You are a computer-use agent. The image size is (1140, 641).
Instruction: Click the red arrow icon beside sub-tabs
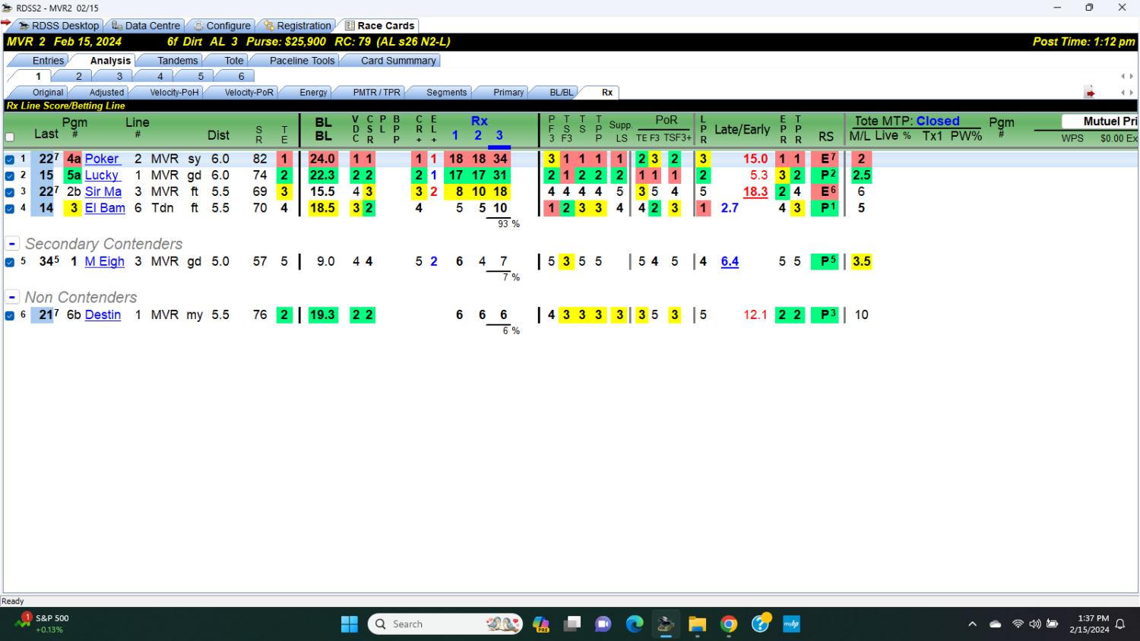click(1090, 93)
